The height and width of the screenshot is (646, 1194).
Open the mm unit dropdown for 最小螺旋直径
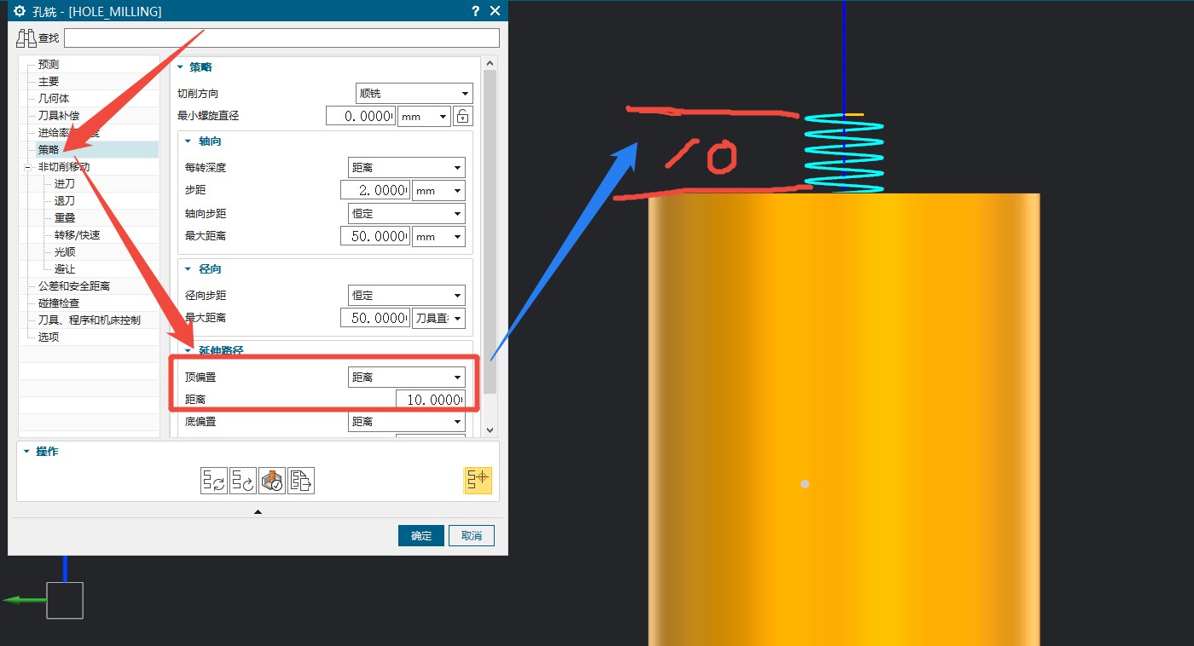point(424,116)
